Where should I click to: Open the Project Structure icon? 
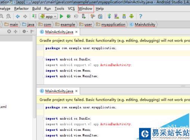click(100, 16)
